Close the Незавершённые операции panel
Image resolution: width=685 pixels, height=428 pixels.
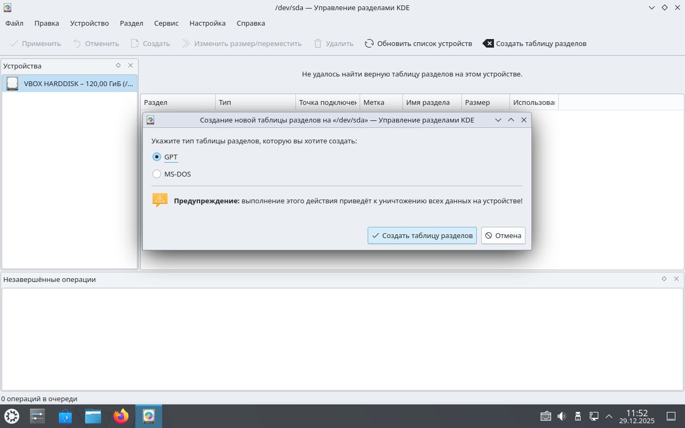click(x=676, y=279)
